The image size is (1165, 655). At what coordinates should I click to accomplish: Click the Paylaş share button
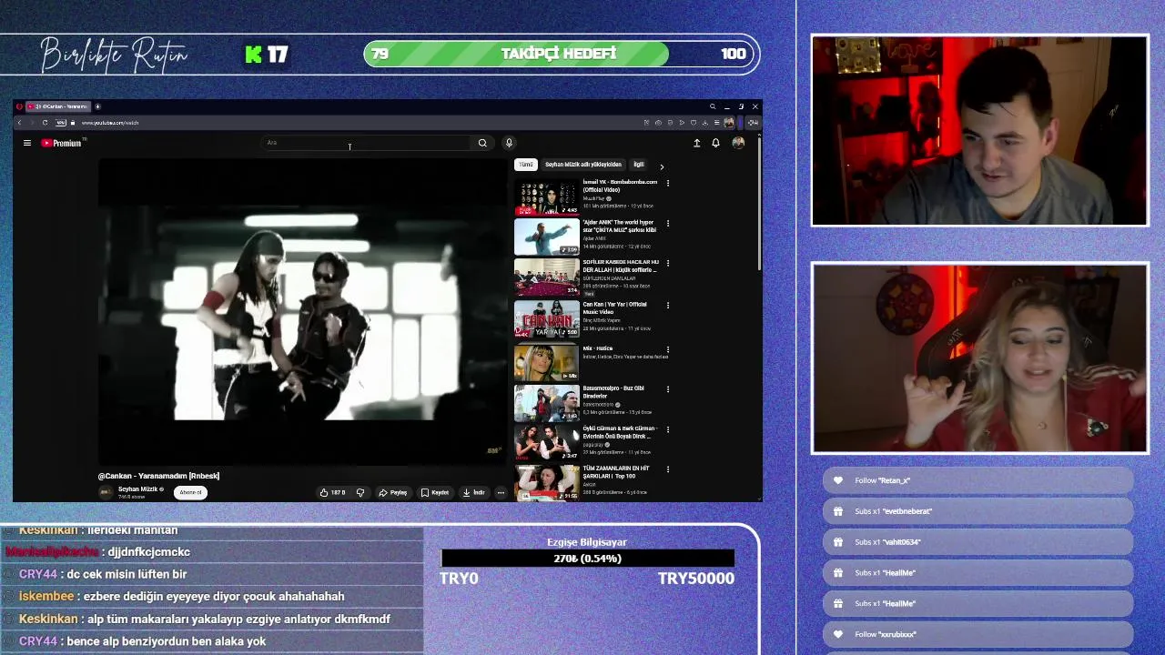393,492
